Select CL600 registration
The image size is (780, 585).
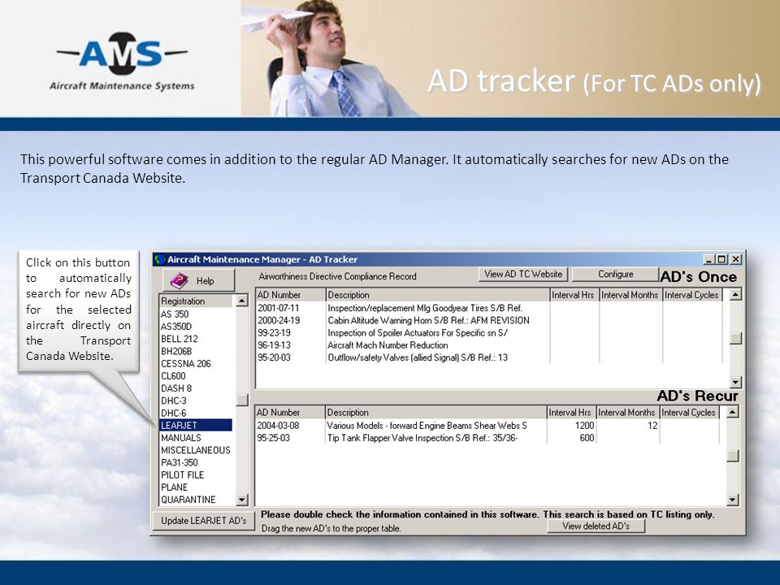click(173, 376)
